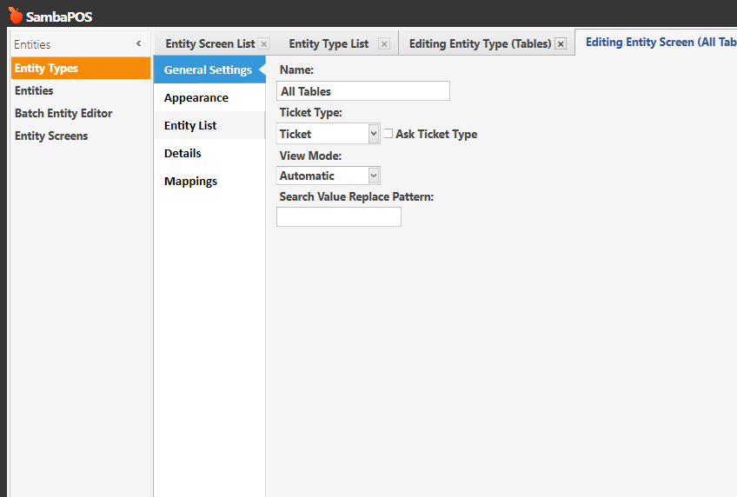737x497 pixels.
Task: Open the Editing Entity Type (Tables) tab
Action: coord(480,44)
